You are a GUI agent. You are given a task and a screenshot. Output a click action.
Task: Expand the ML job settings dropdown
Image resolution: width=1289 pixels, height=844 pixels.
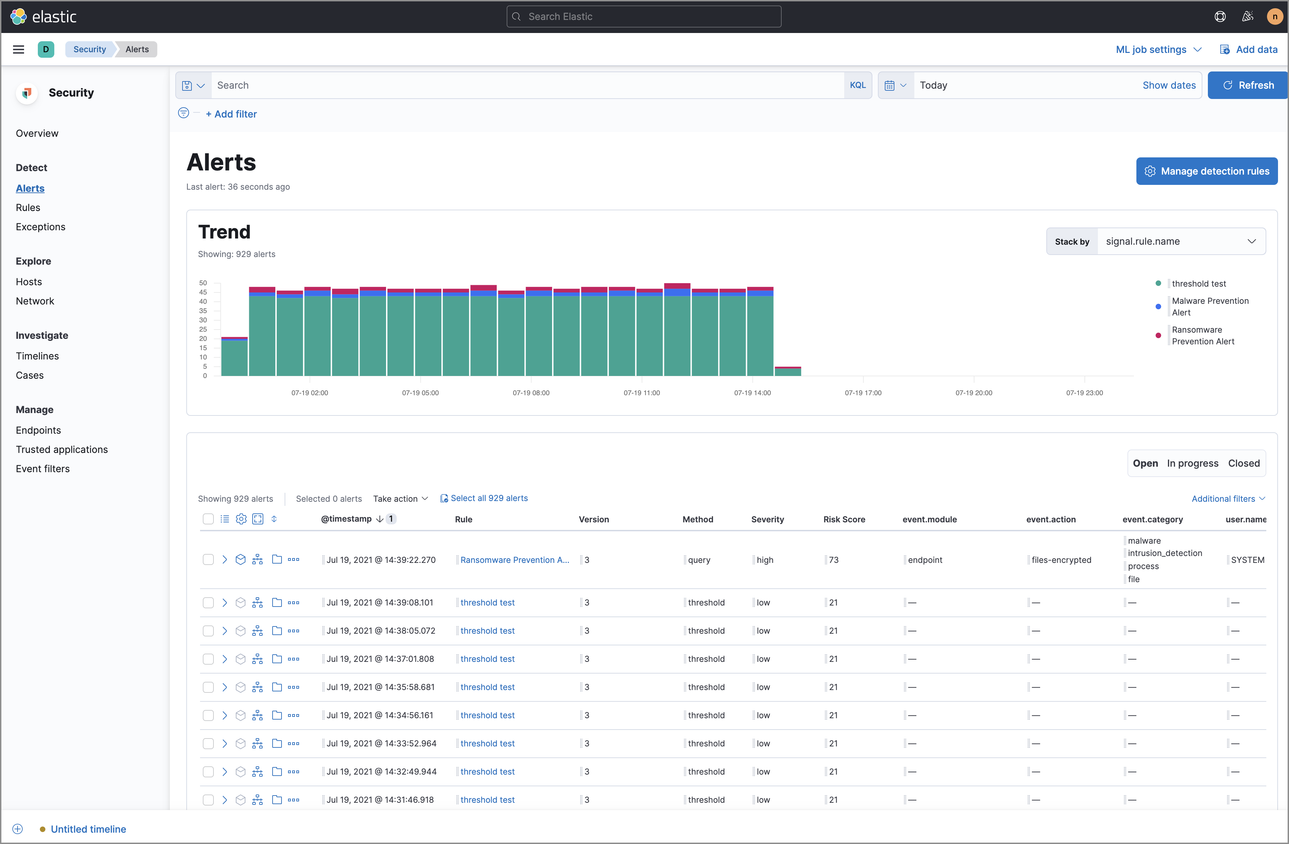tap(1158, 49)
